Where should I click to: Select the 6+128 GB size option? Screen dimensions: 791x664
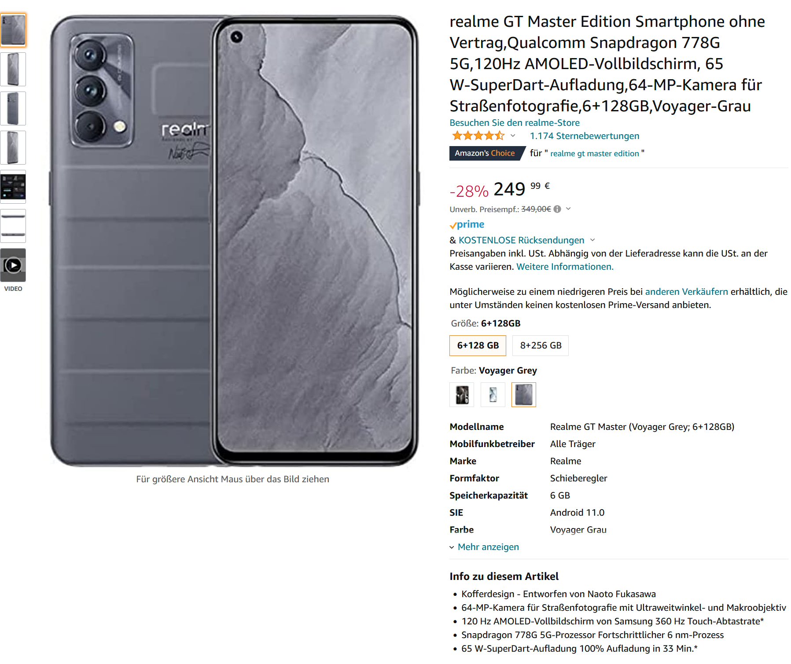(478, 345)
